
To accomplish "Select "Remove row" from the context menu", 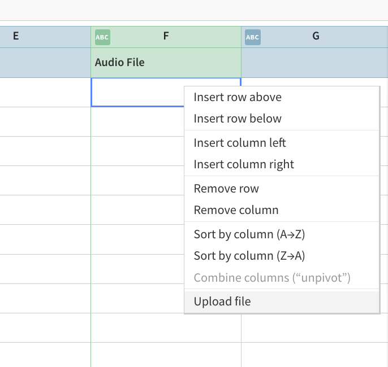I will pos(226,189).
